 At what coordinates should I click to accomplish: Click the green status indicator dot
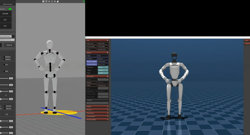84,2
